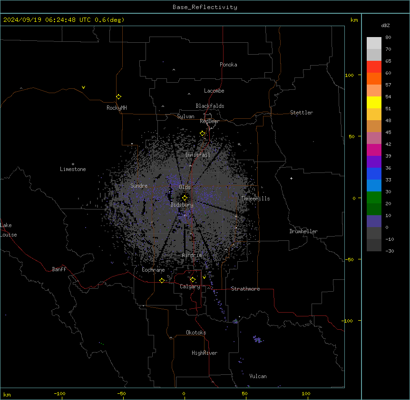Image resolution: width=410 pixels, height=400 pixels.
Task: Click the Sundre town label
Action: coord(139,186)
